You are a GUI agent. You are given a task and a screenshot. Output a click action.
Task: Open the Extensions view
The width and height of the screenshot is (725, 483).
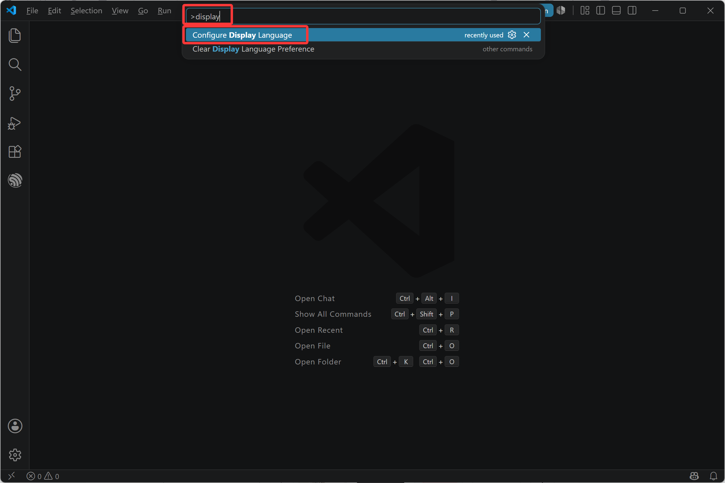pyautogui.click(x=14, y=151)
